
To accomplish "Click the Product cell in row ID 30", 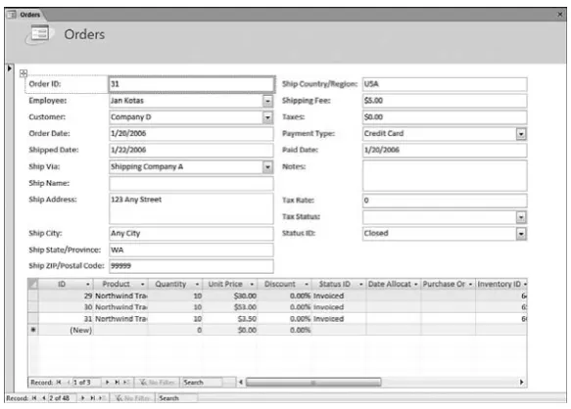I will 120,307.
